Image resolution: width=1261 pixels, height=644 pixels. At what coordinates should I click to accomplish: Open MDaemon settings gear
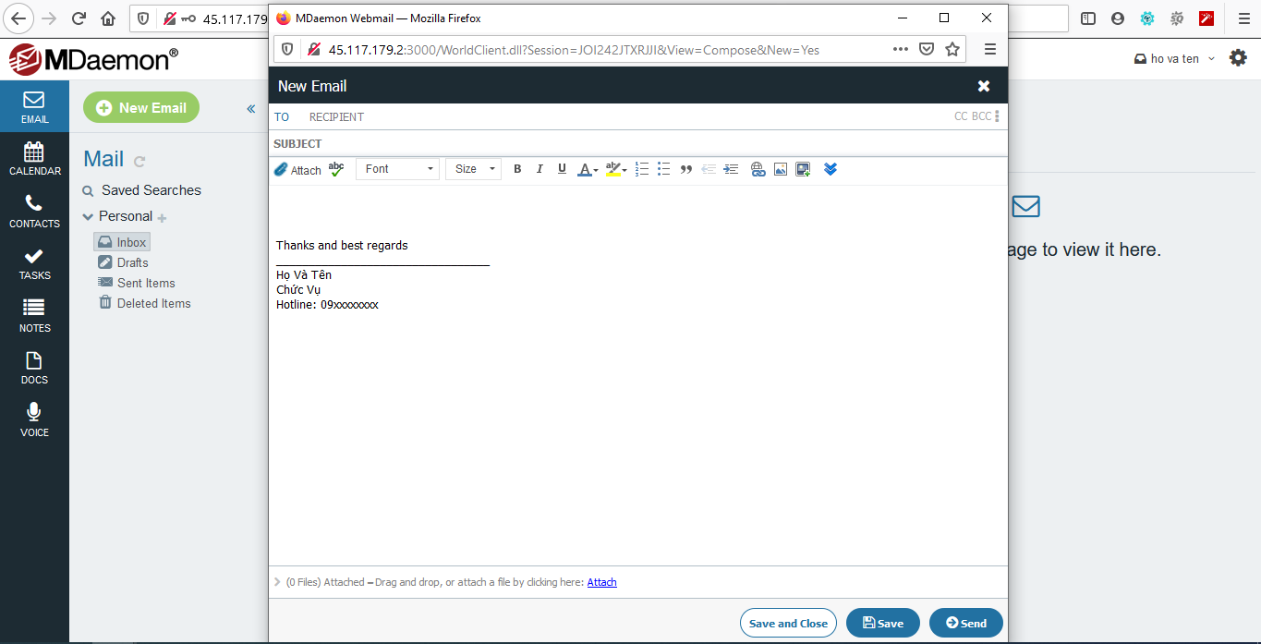[1238, 57]
